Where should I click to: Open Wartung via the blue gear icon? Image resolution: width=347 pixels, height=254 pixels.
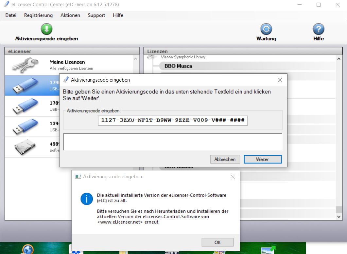point(266,29)
